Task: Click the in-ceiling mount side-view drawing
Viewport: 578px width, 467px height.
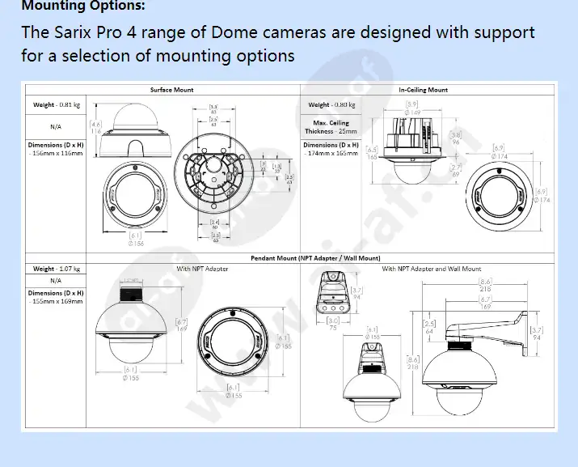Action: click(412, 151)
